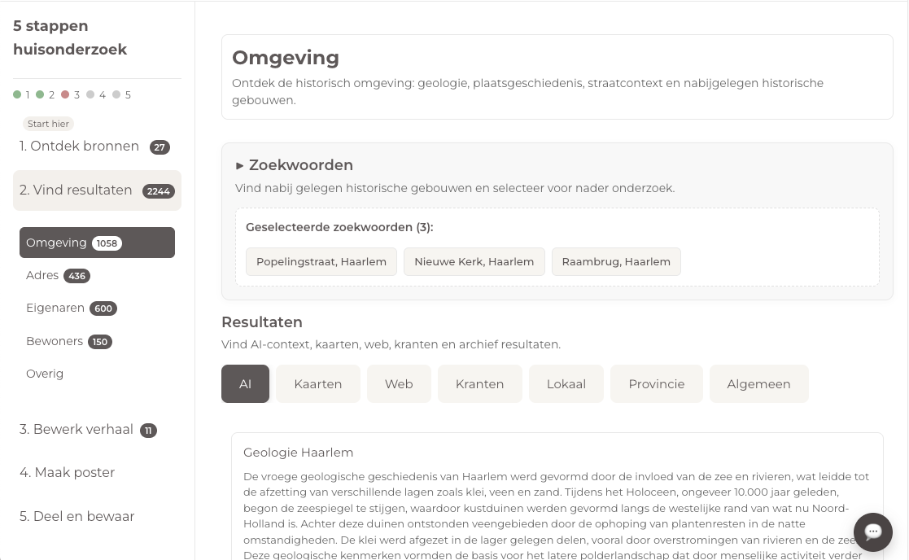
Task: Click the Raambrug, Haarlem keyword chip
Action: pos(615,262)
